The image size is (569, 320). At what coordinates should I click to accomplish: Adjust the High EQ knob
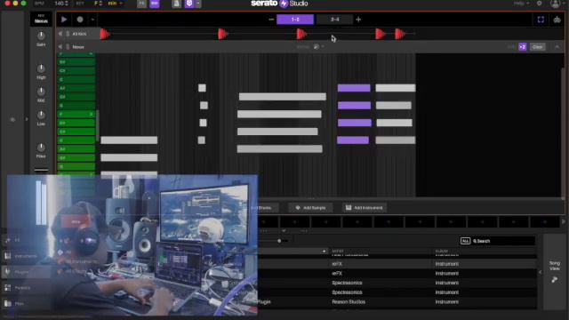(41, 68)
